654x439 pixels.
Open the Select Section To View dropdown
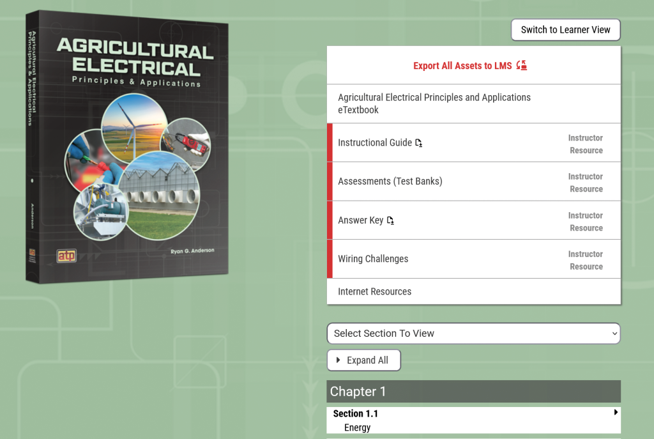click(473, 334)
